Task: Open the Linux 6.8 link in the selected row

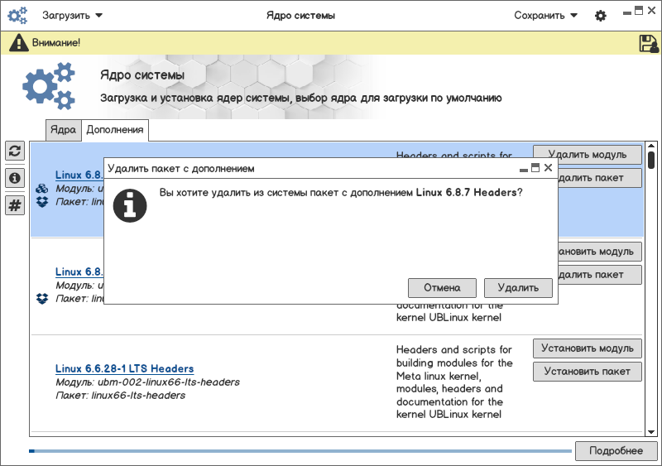Action: click(79, 175)
